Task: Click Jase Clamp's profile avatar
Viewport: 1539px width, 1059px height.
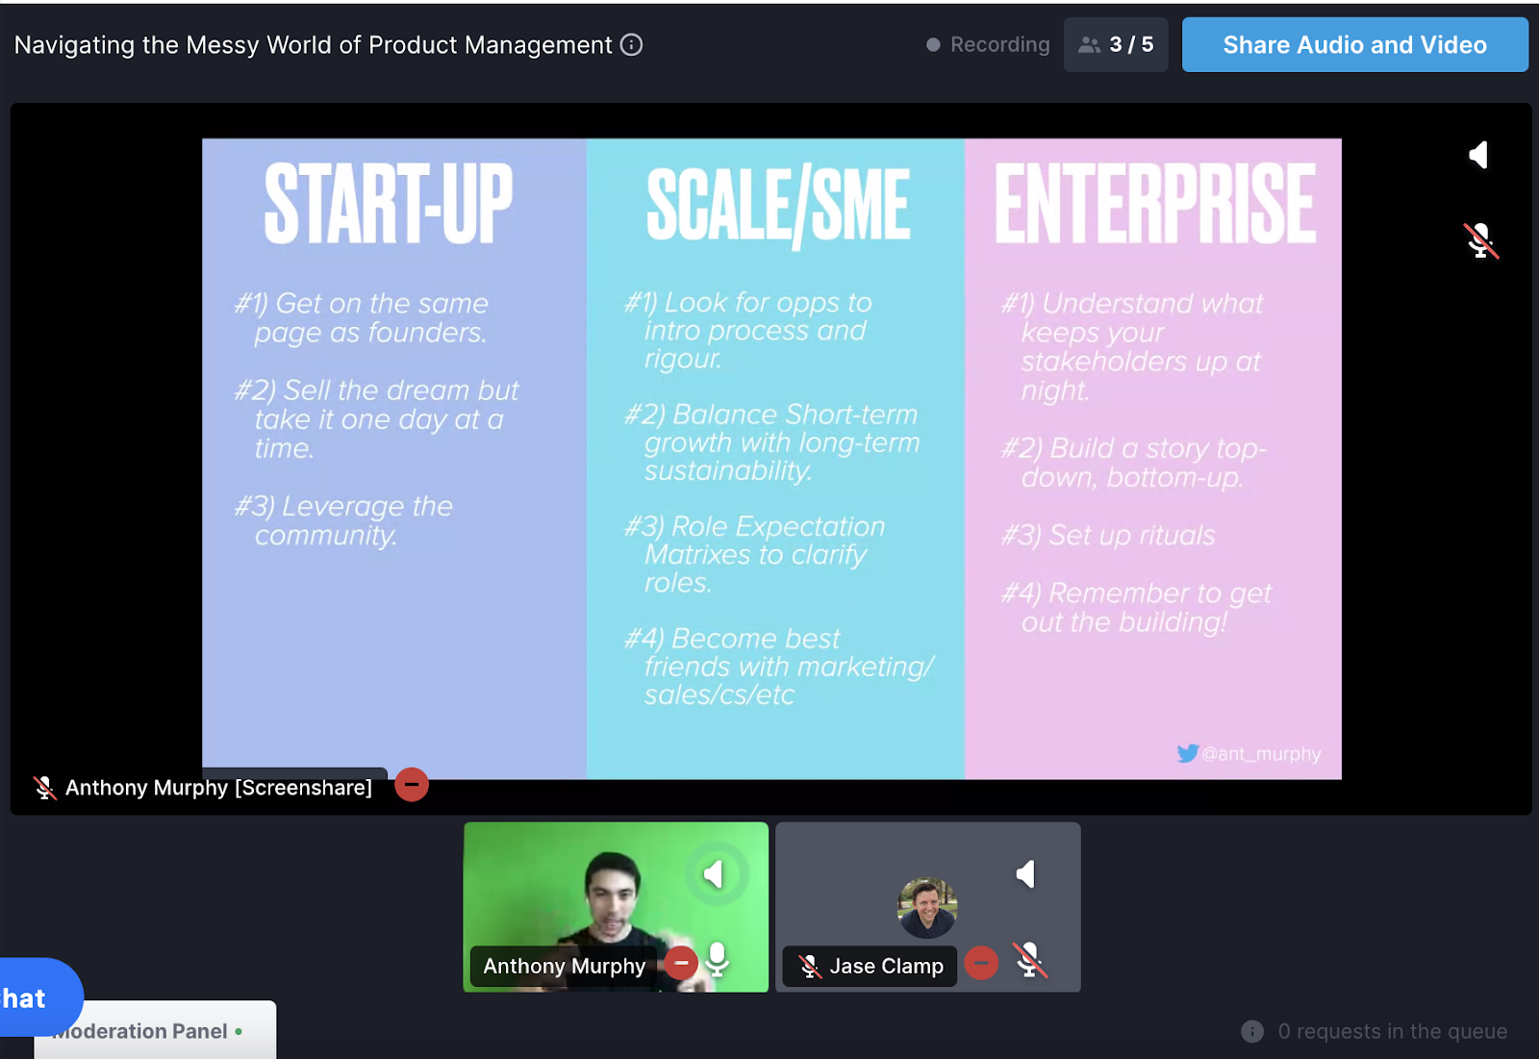Action: [926, 907]
